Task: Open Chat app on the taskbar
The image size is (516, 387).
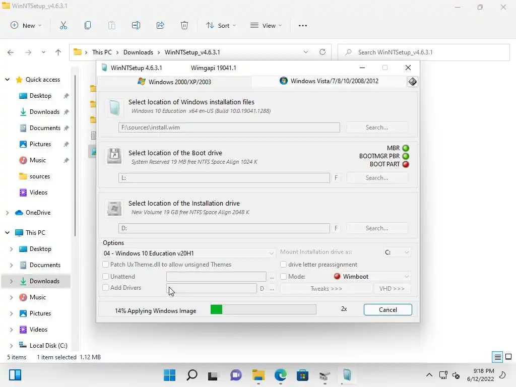Action: [236, 375]
